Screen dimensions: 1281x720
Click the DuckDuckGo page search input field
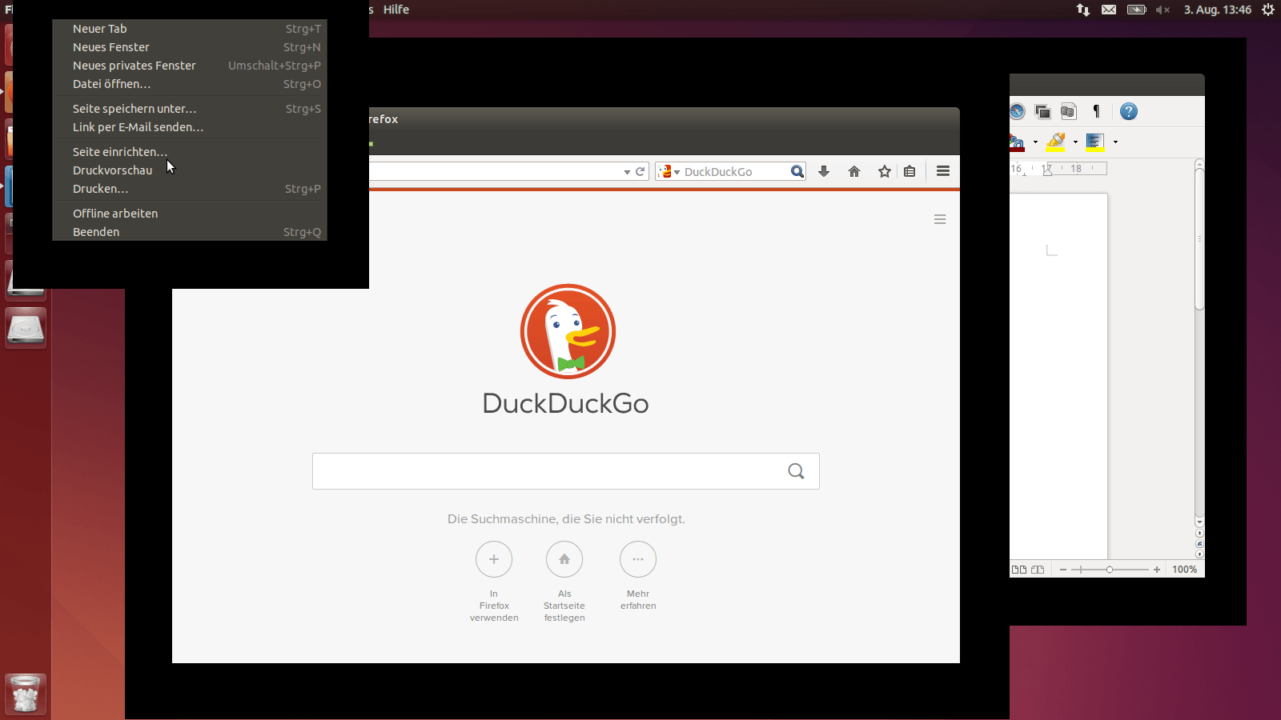[x=544, y=471]
